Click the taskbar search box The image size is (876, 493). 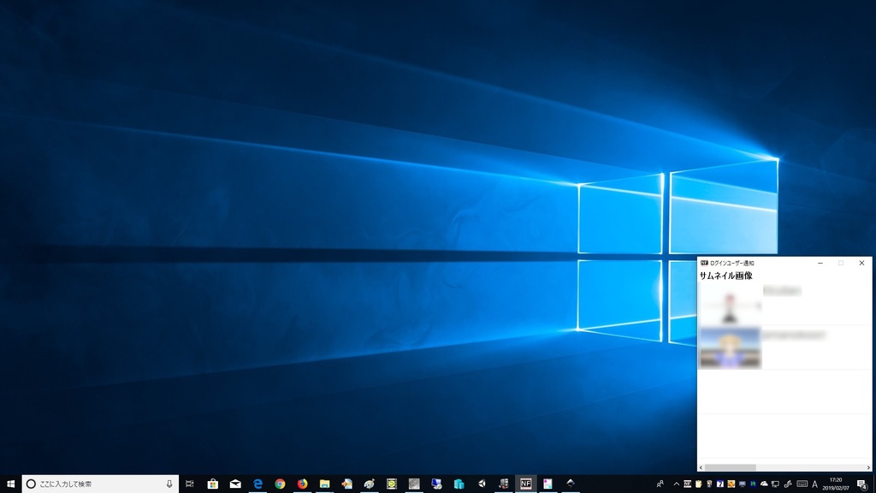(101, 484)
